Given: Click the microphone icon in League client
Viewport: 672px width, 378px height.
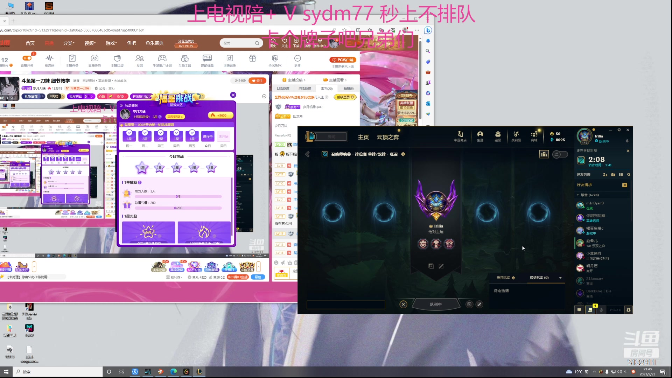Looking at the screenshot, I should (601, 310).
